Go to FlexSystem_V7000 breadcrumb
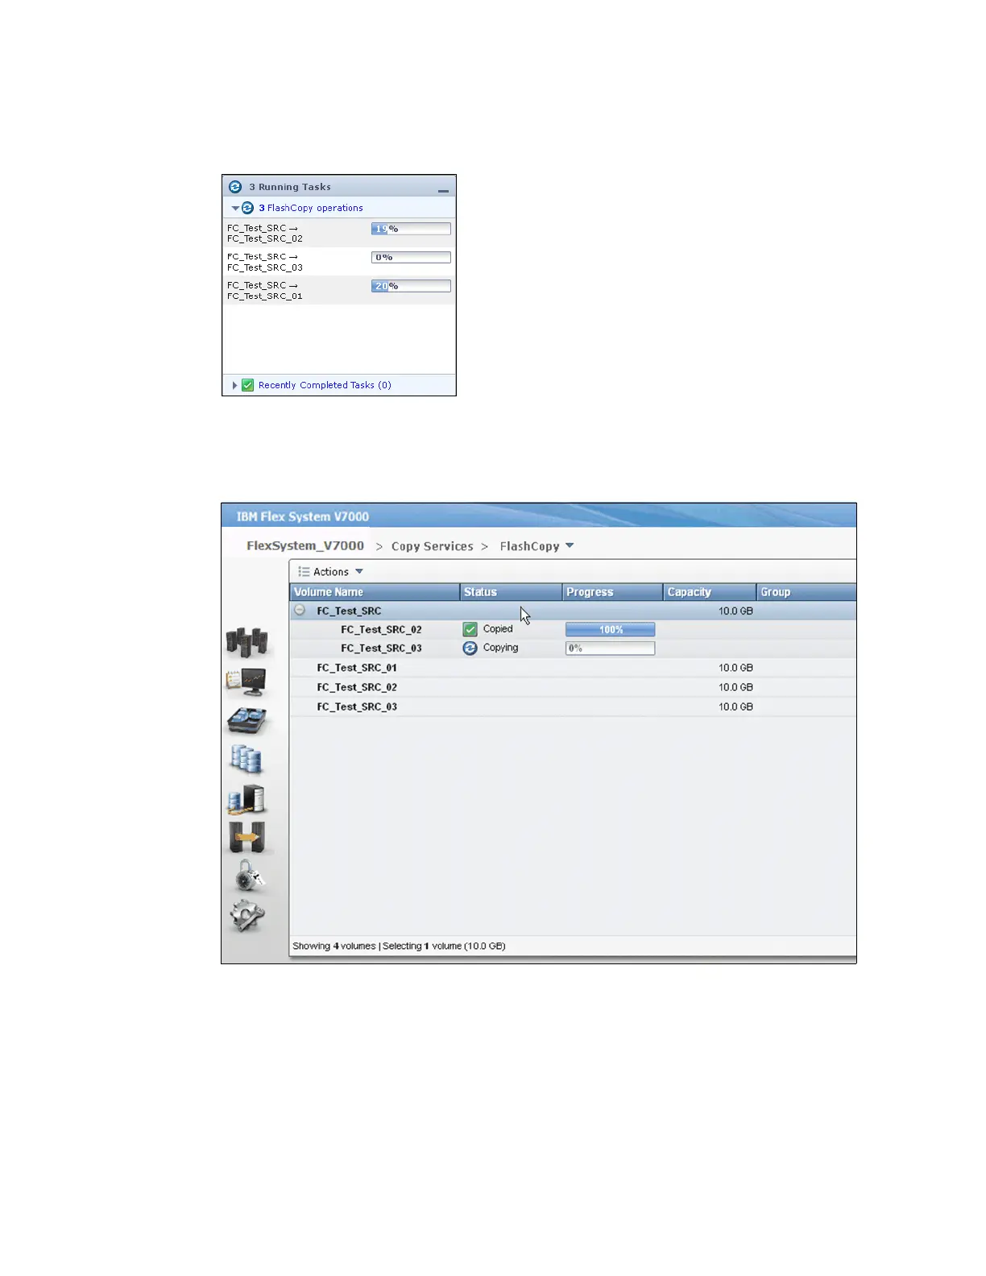The height and width of the screenshot is (1276, 986). coord(305,545)
